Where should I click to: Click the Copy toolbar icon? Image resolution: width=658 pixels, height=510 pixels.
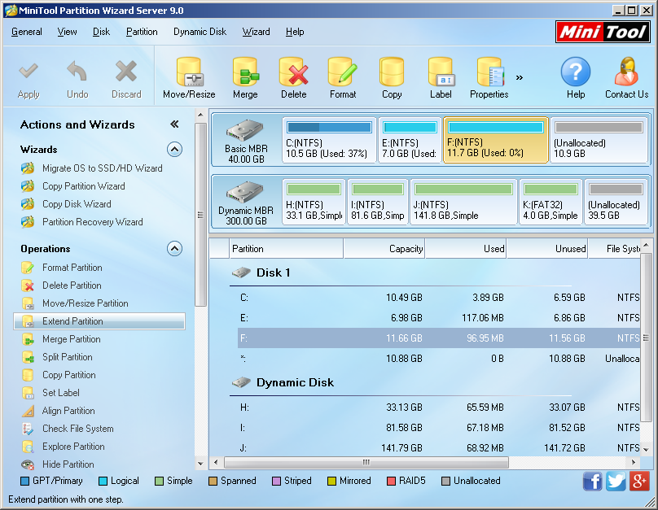[392, 78]
